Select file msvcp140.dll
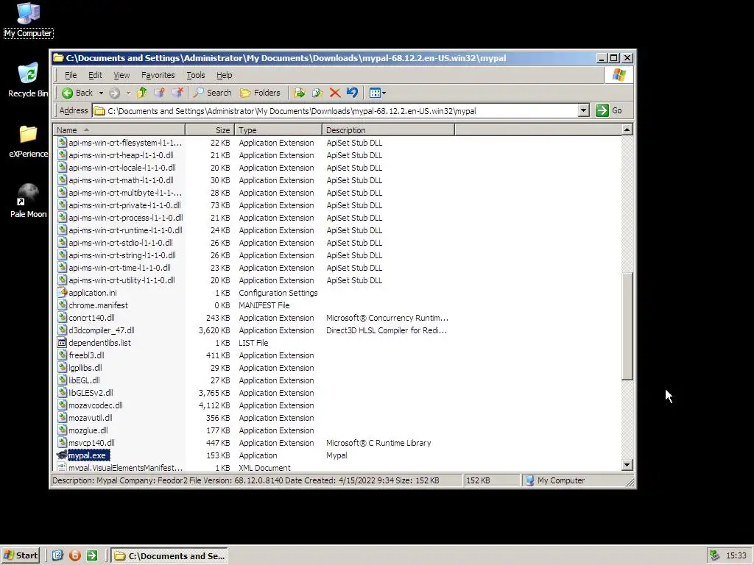This screenshot has height=565, width=754. (x=91, y=442)
